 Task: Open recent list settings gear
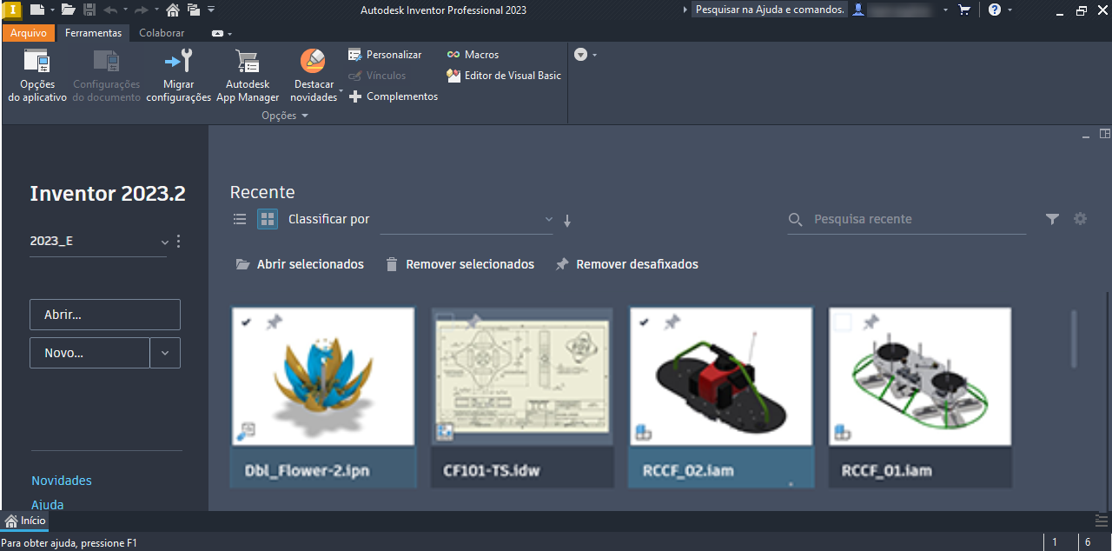1080,219
